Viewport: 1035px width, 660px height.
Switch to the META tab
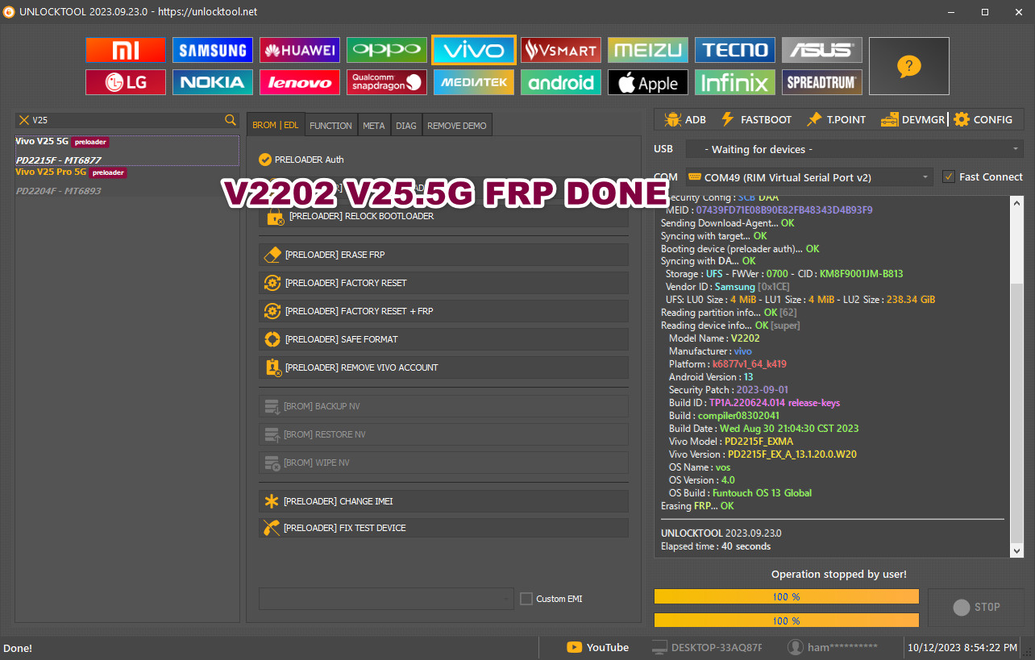pos(373,126)
